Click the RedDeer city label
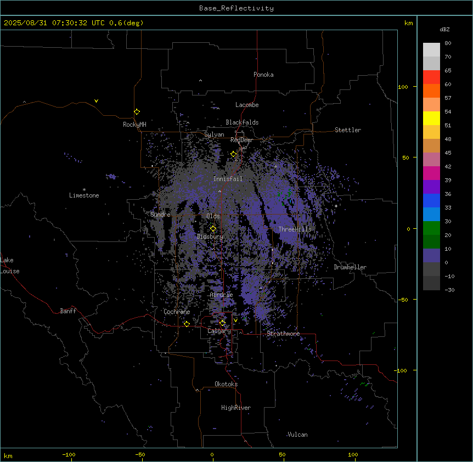This screenshot has width=473, height=462. pos(241,140)
